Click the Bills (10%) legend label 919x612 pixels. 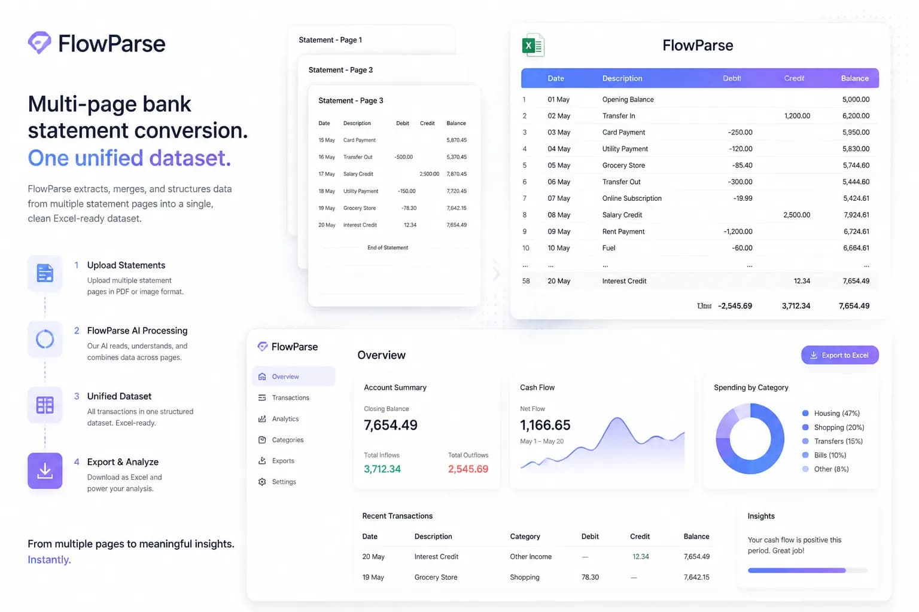[830, 455]
